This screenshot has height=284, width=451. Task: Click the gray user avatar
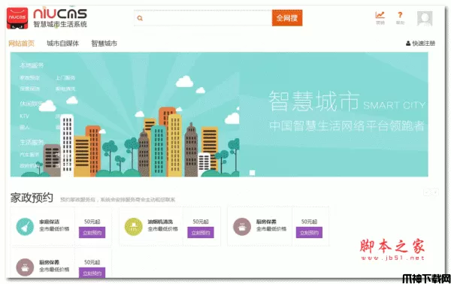click(x=425, y=18)
